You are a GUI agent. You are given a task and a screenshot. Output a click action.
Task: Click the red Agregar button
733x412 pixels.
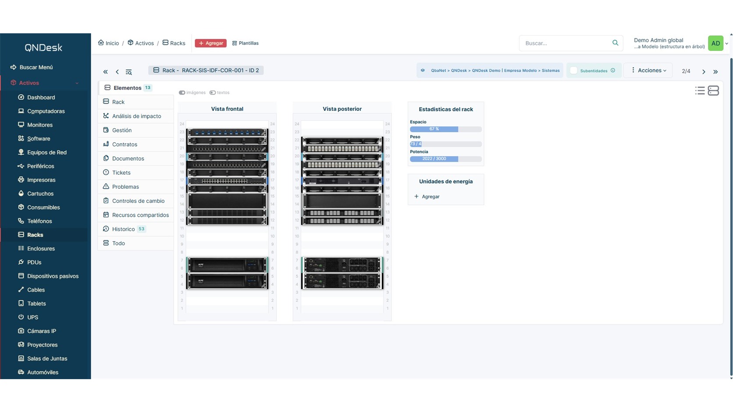(210, 43)
